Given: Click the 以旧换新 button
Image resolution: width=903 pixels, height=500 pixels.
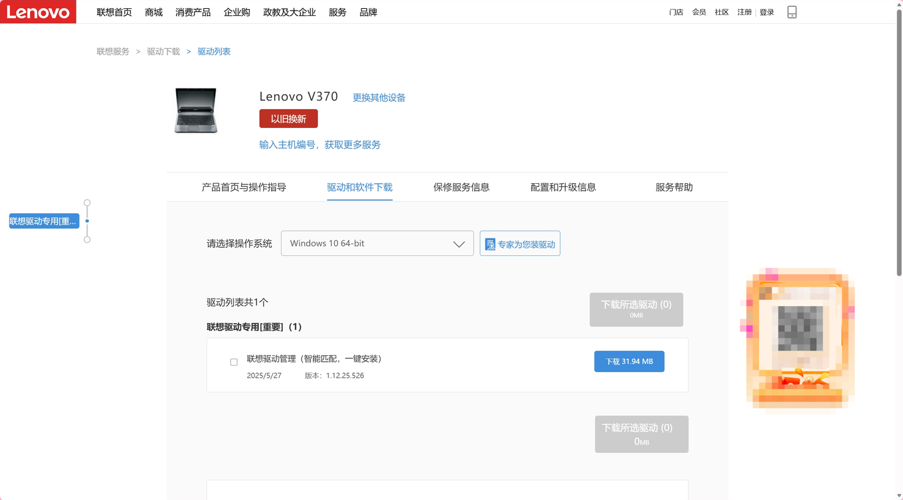Looking at the screenshot, I should (288, 119).
